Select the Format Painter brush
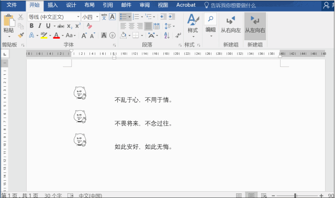The image size is (335, 198). [x=20, y=35]
